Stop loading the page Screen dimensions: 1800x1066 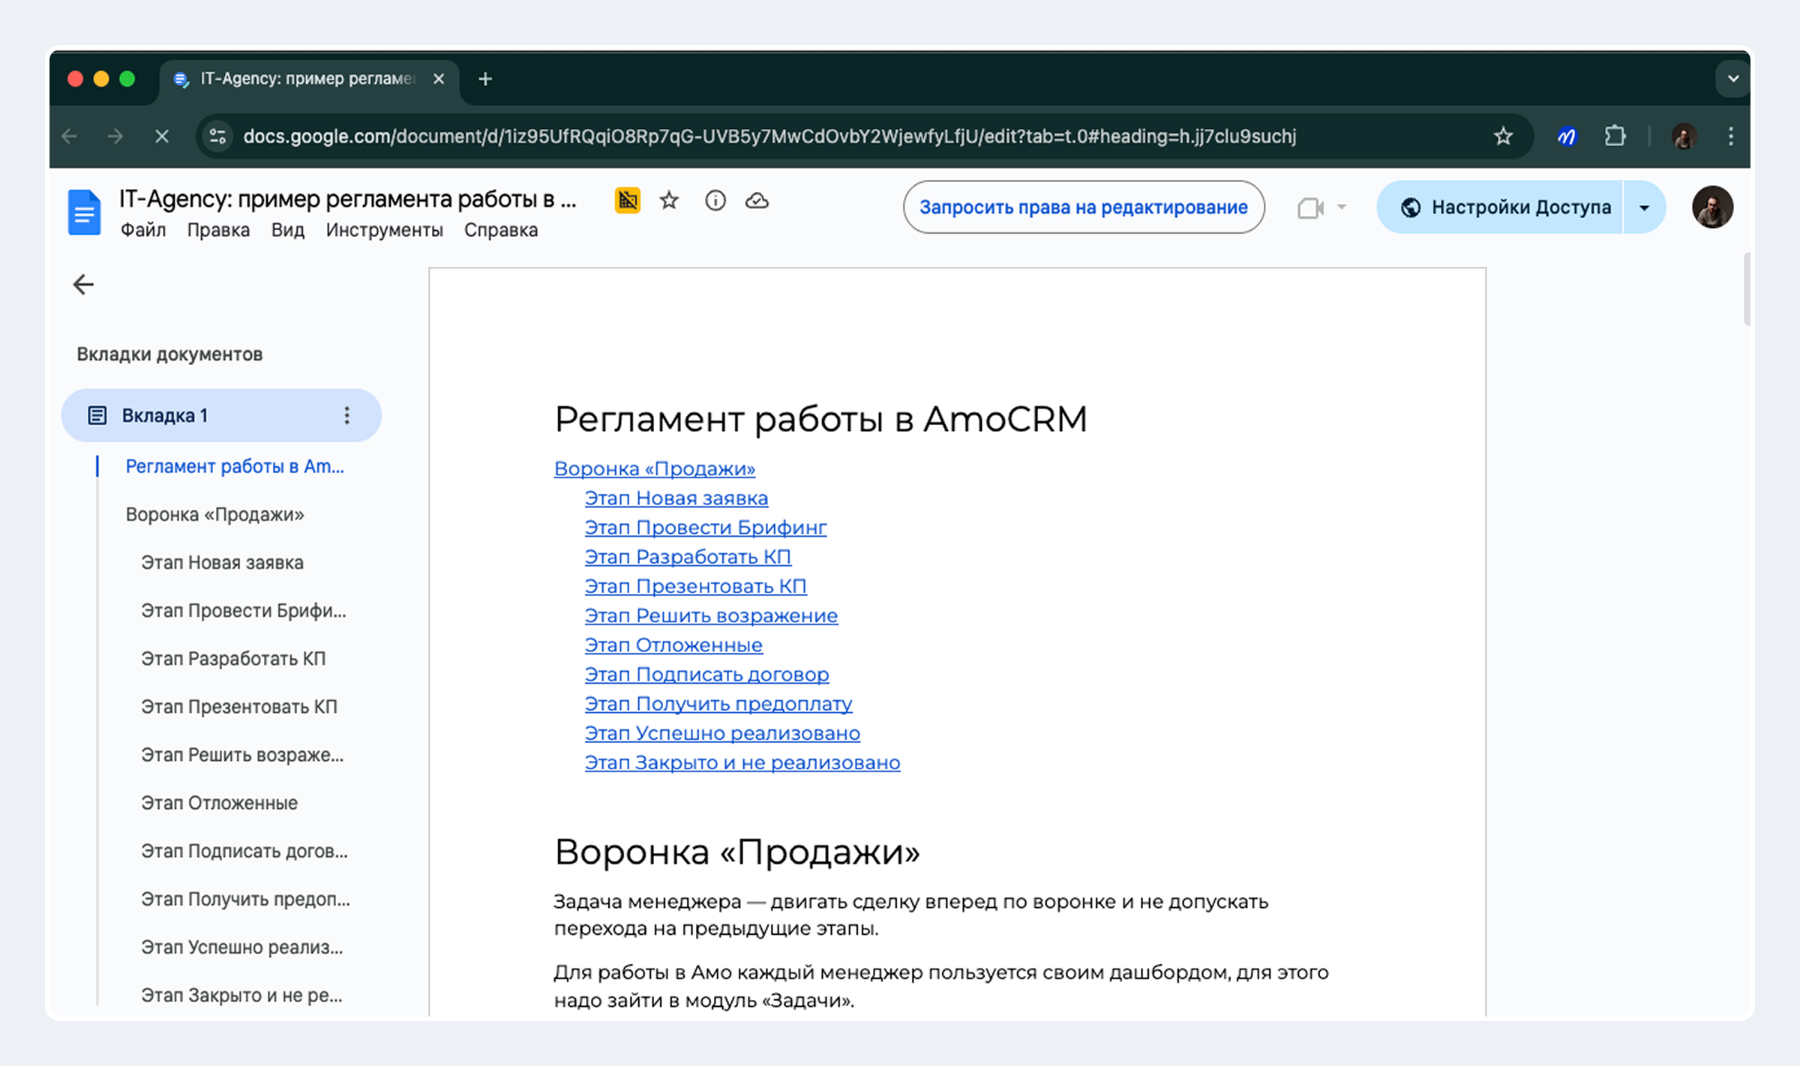pyautogui.click(x=161, y=136)
